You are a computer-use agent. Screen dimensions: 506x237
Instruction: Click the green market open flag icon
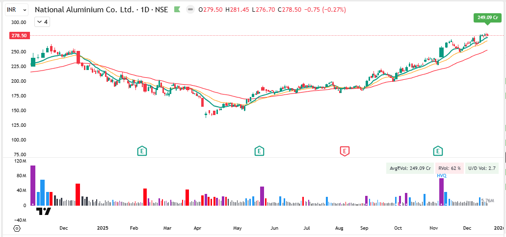click(x=177, y=10)
